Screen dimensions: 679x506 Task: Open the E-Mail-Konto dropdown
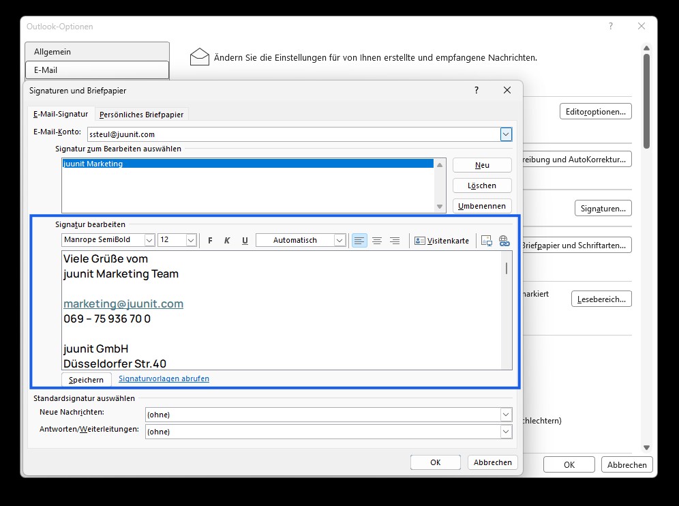pyautogui.click(x=506, y=134)
